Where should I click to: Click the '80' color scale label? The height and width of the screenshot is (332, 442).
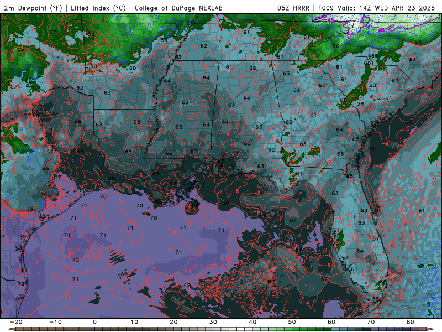click(x=411, y=322)
